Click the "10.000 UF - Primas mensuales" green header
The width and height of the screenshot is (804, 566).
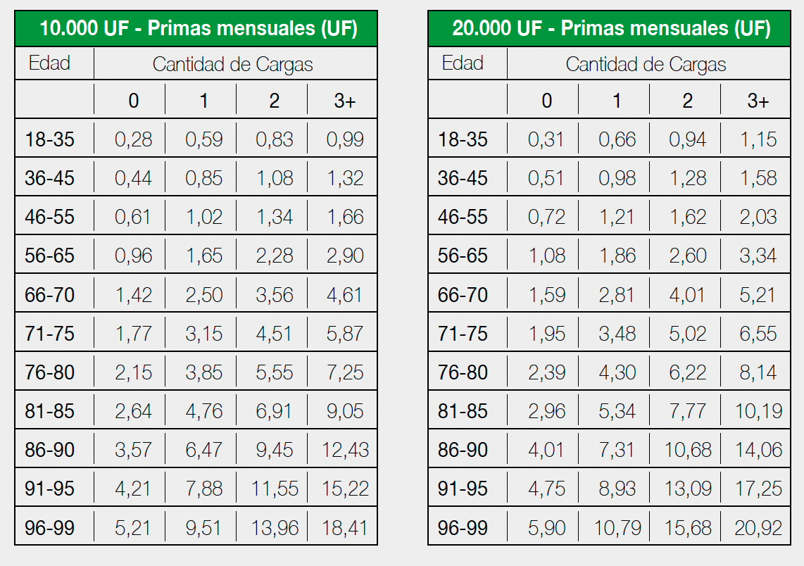[x=196, y=29]
